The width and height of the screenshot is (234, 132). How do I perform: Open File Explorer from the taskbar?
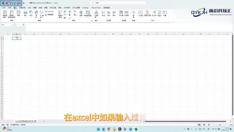pyautogui.click(x=114, y=129)
